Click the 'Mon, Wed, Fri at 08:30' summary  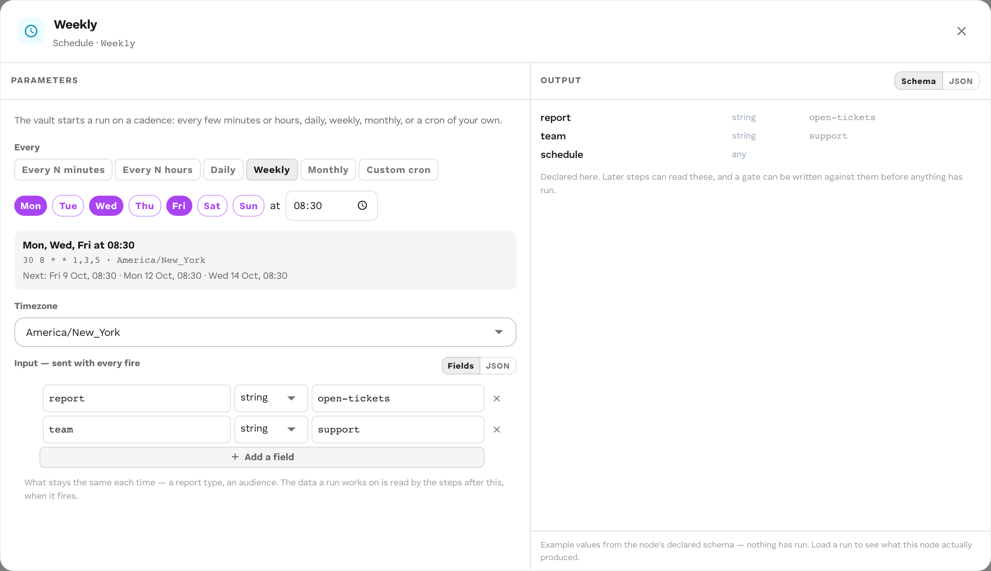click(x=79, y=245)
